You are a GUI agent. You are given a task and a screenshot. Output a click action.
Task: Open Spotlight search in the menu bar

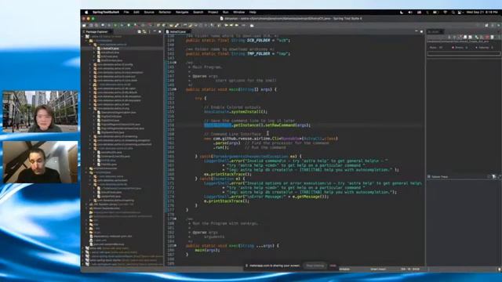(453, 13)
